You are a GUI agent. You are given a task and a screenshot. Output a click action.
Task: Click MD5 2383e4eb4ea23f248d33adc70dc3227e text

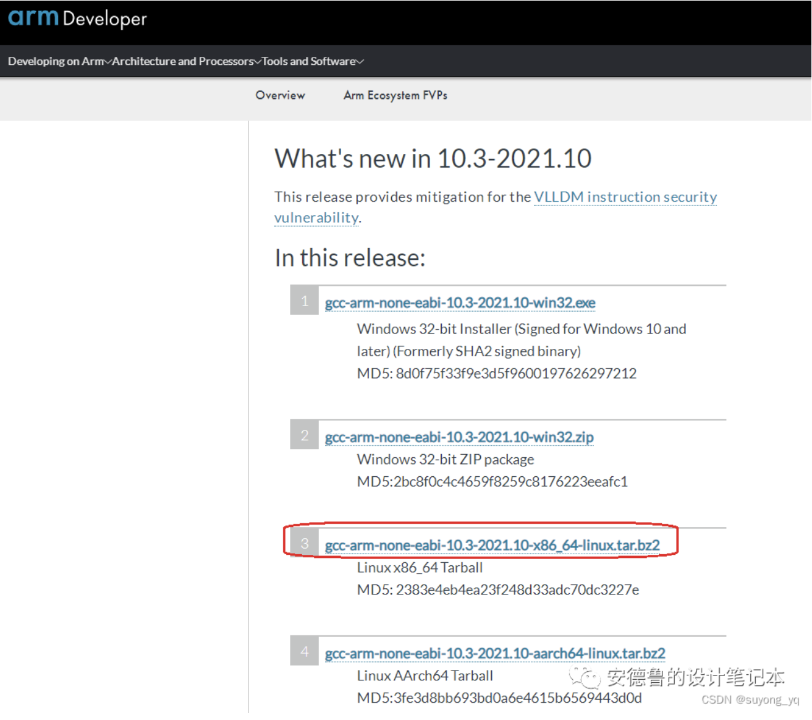(498, 589)
